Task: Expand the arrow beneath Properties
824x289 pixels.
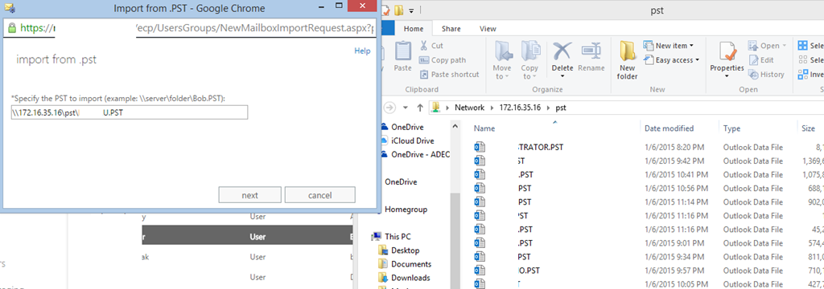Action: (x=727, y=76)
